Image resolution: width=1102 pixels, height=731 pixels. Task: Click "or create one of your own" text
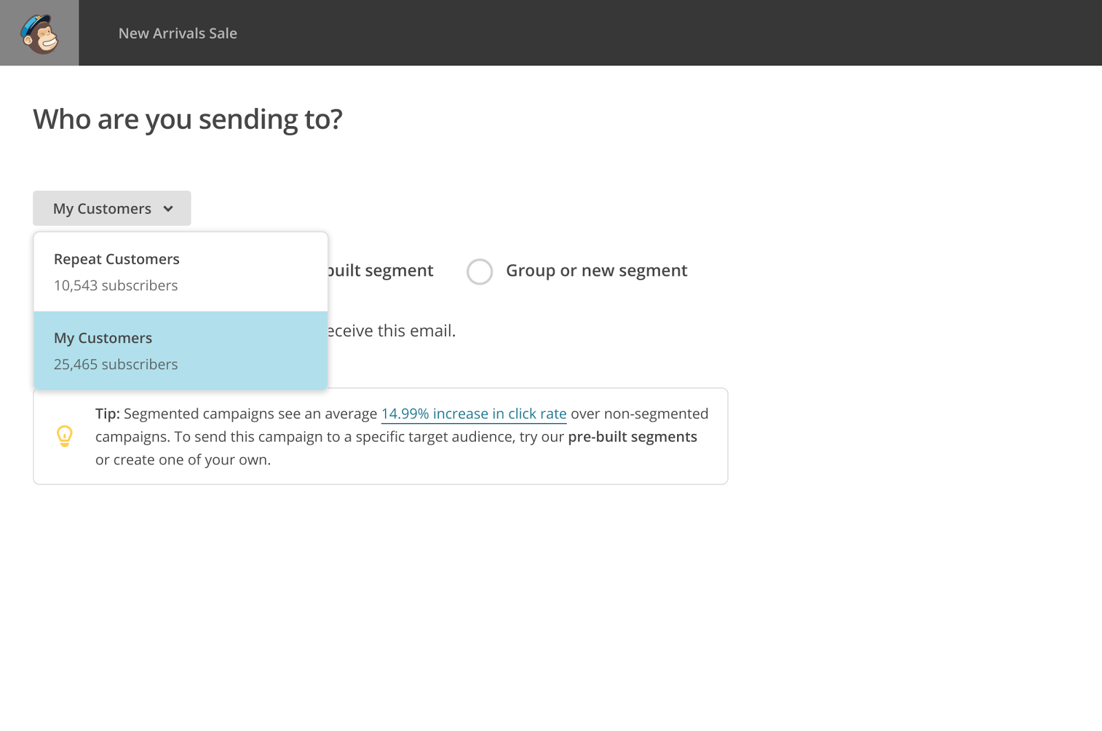[183, 460]
